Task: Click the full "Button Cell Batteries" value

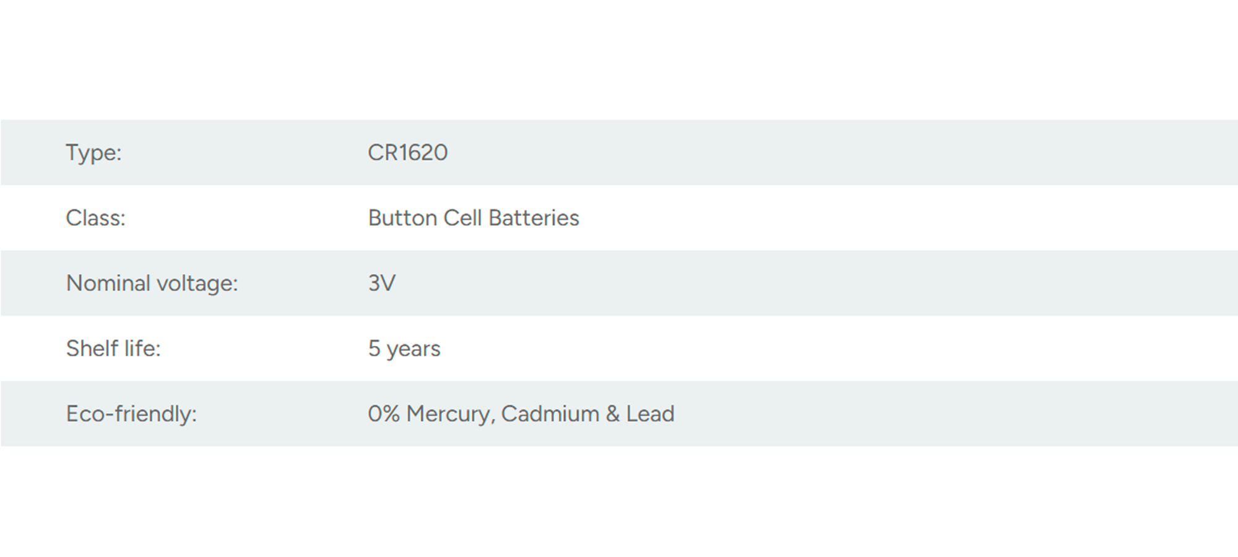Action: coord(474,218)
